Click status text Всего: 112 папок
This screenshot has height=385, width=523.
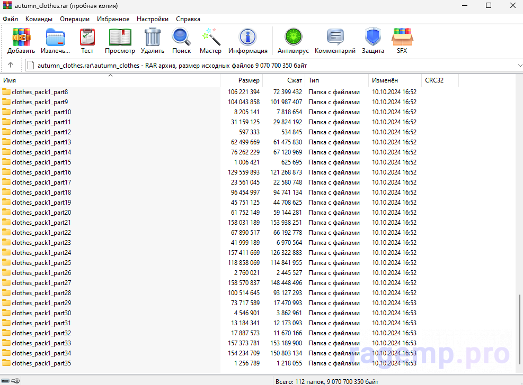pos(299,381)
